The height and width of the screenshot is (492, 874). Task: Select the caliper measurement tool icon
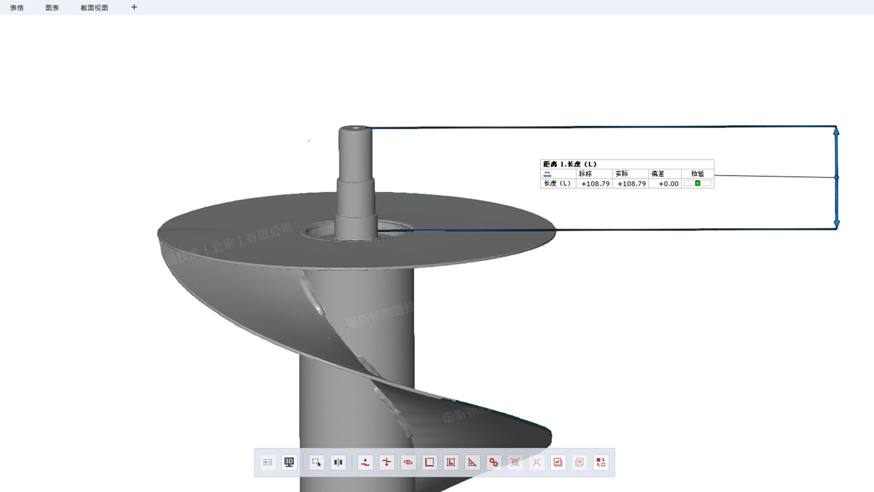pyautogui.click(x=408, y=462)
